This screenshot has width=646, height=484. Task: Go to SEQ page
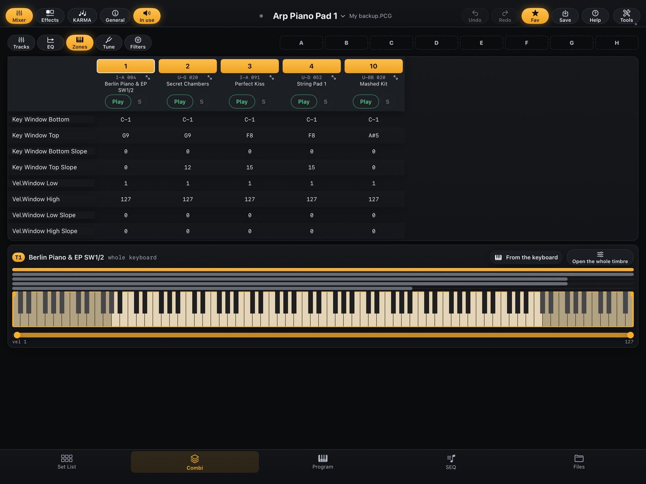pos(451,462)
